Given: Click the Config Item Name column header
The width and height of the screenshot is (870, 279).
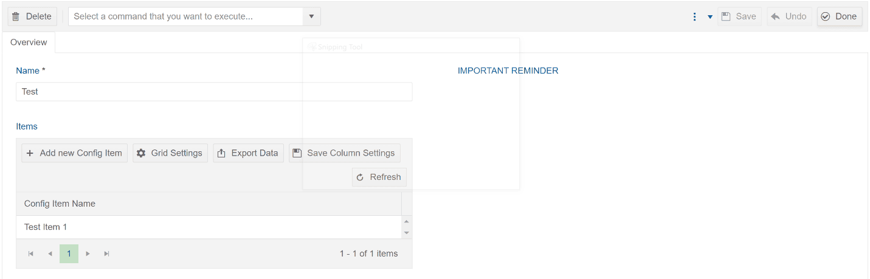Looking at the screenshot, I should 209,204.
